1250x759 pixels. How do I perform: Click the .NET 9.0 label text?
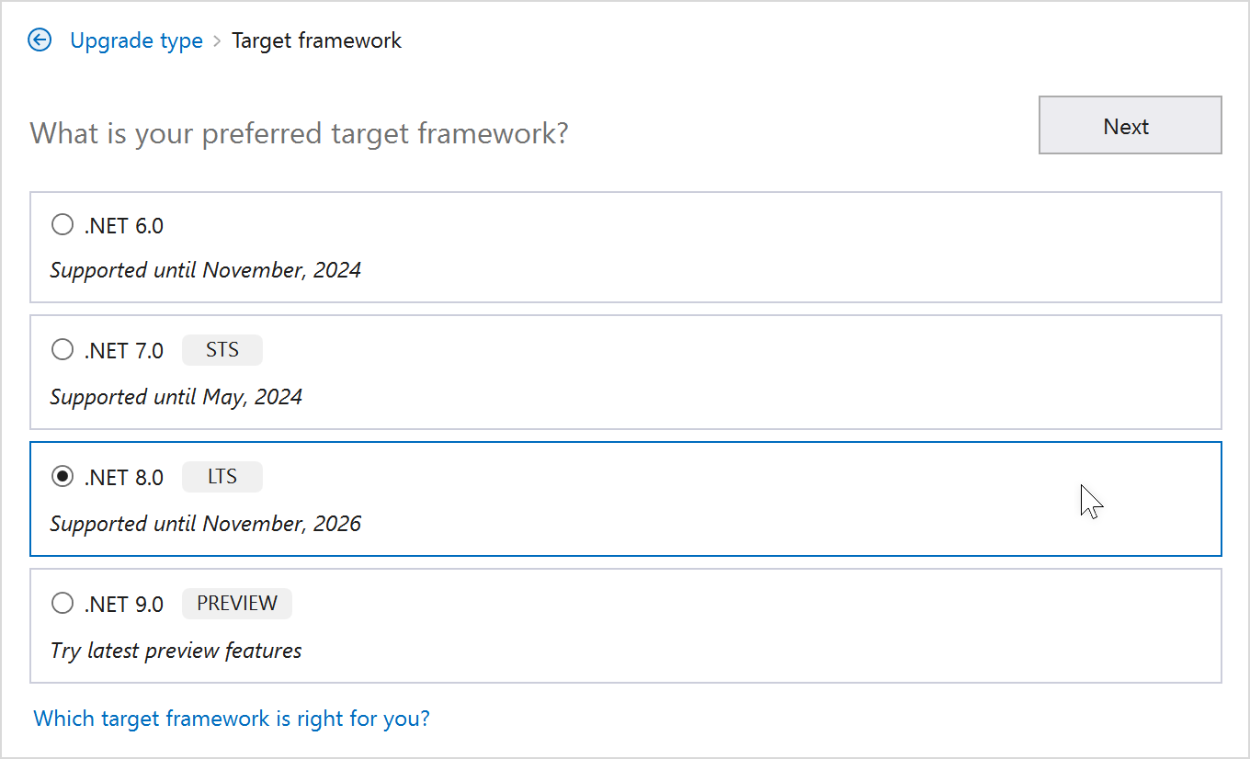[124, 605]
